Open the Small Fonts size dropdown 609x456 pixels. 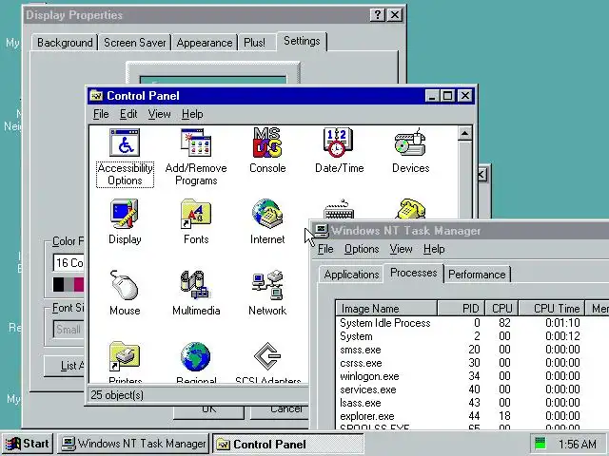coord(69,330)
